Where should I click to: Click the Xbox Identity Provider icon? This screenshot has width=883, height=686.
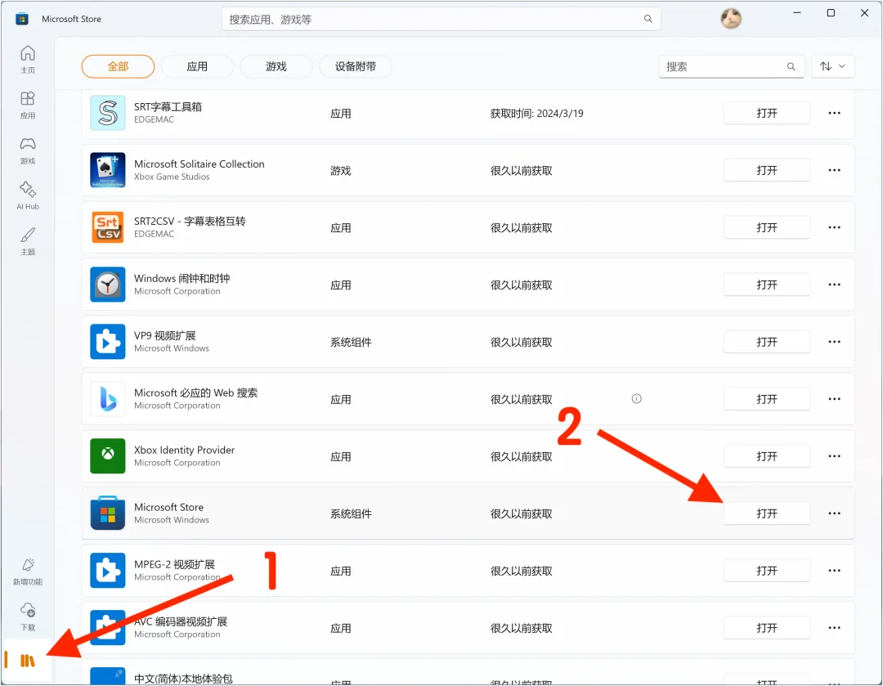click(108, 456)
